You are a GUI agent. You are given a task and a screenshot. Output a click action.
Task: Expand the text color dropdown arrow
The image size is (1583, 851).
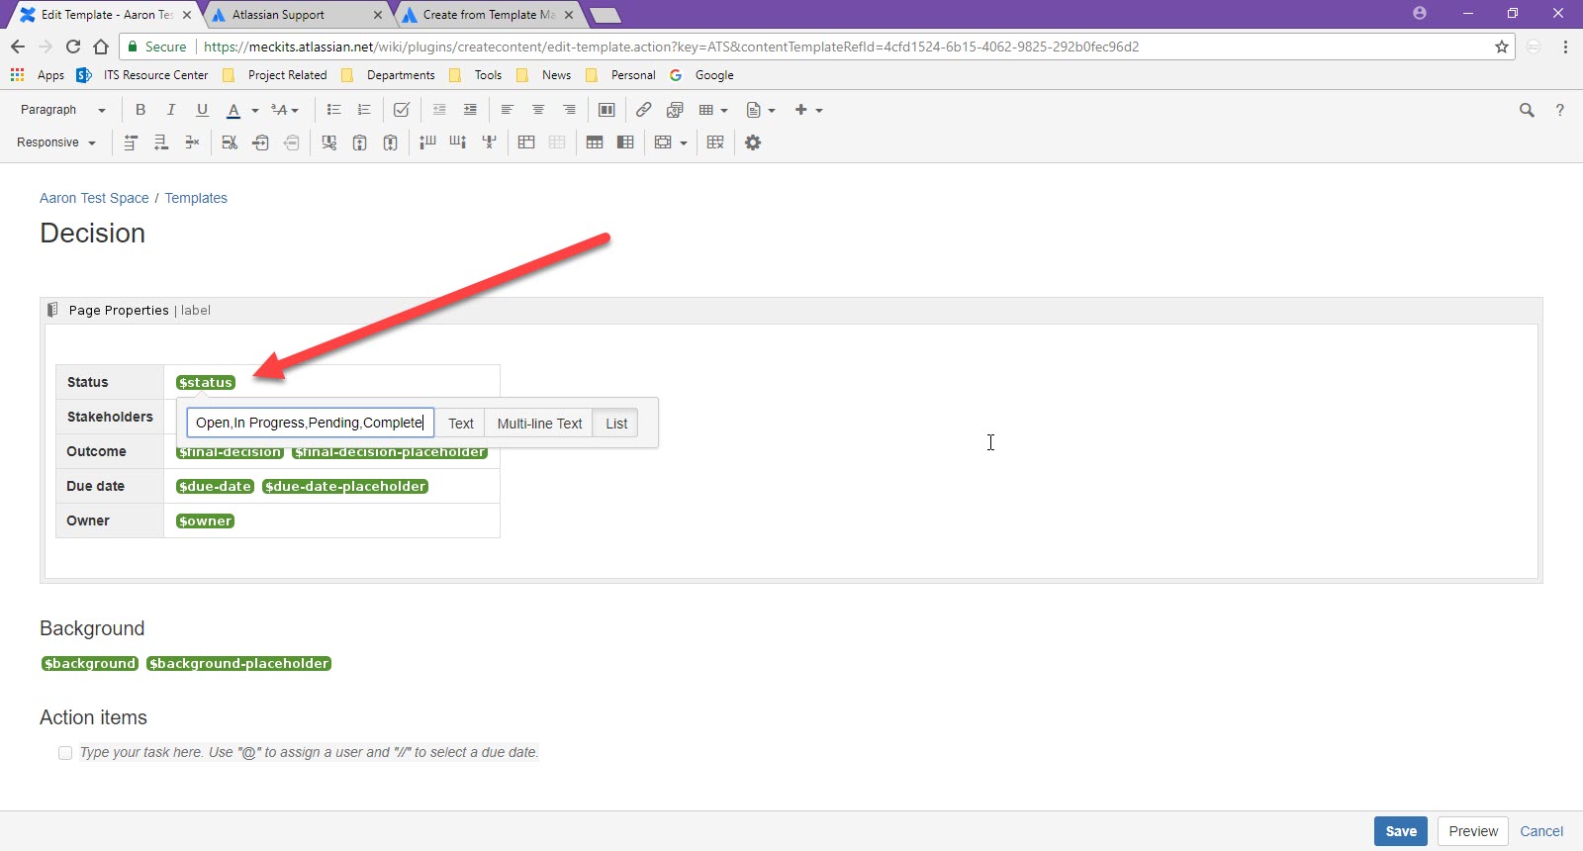(x=255, y=110)
